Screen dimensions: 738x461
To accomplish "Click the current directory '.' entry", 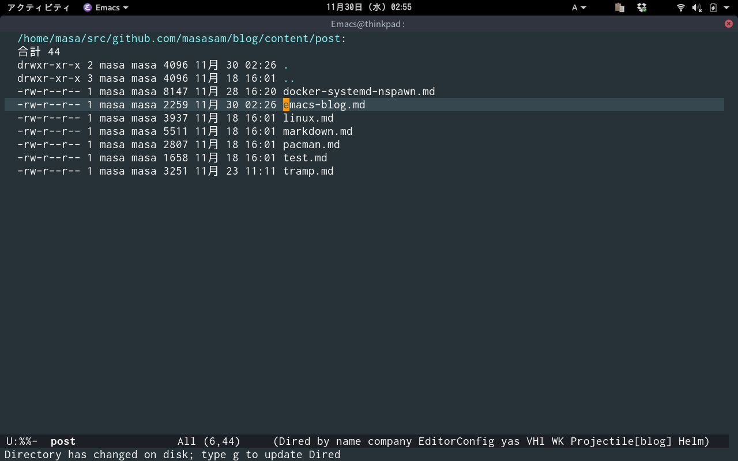I will coord(286,65).
